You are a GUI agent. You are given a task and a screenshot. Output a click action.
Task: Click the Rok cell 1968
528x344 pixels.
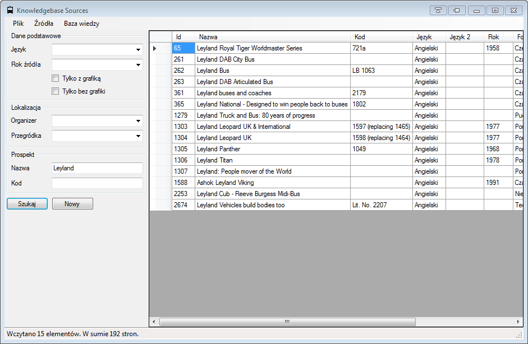[x=498, y=149]
